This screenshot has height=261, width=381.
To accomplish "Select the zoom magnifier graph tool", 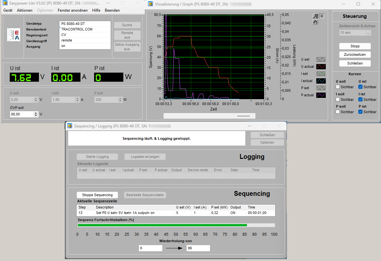I will (x=315, y=16).
